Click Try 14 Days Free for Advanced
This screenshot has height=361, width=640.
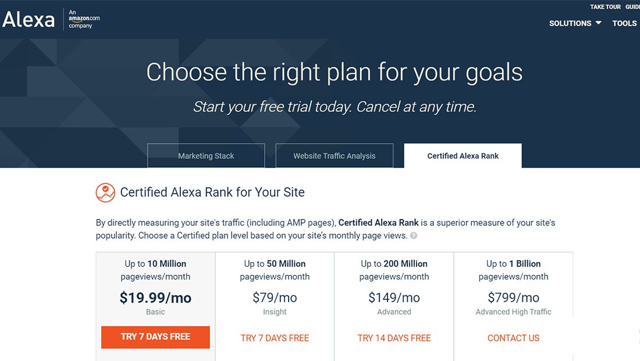pos(394,338)
